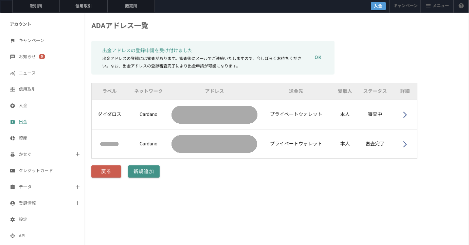Open help via the question mark icon

point(461,6)
